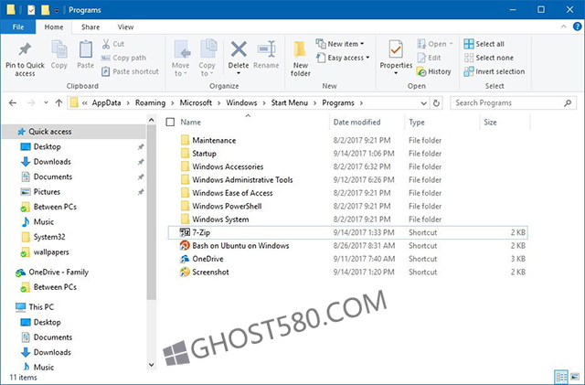Image resolution: width=585 pixels, height=385 pixels.
Task: Click the Start Menu breadcrumb segment
Action: tap(289, 102)
